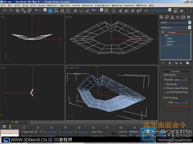Select the Segment sub-object level
This screenshot has height=144, width=193.
click(170, 41)
